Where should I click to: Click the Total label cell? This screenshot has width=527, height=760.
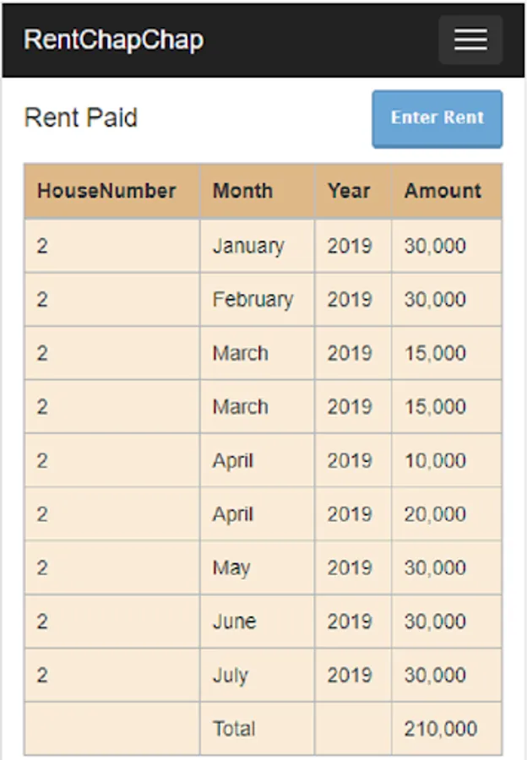(x=234, y=729)
